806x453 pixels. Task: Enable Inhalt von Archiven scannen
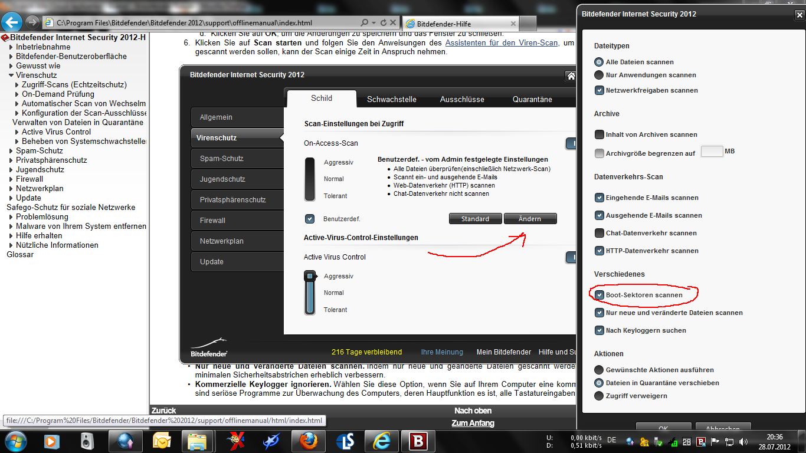pos(599,134)
